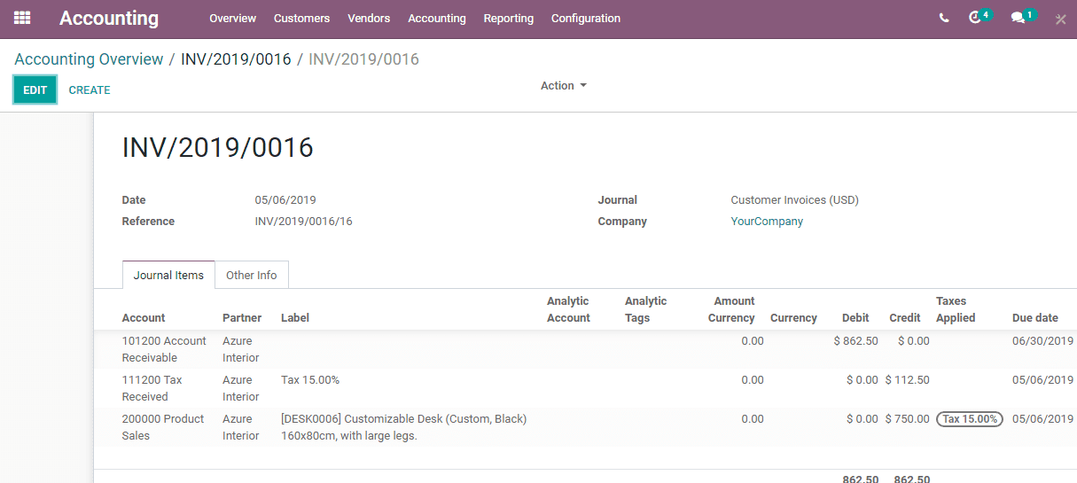Sort by the Amount Currency column header
The height and width of the screenshot is (483, 1077).
pyautogui.click(x=731, y=309)
